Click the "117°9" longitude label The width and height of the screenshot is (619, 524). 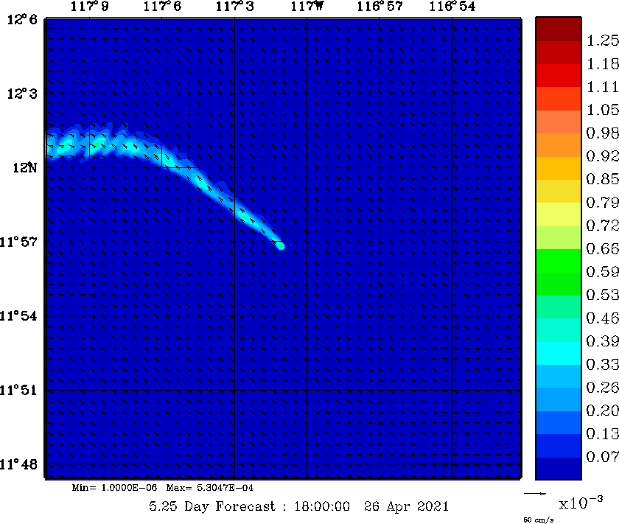point(90,7)
